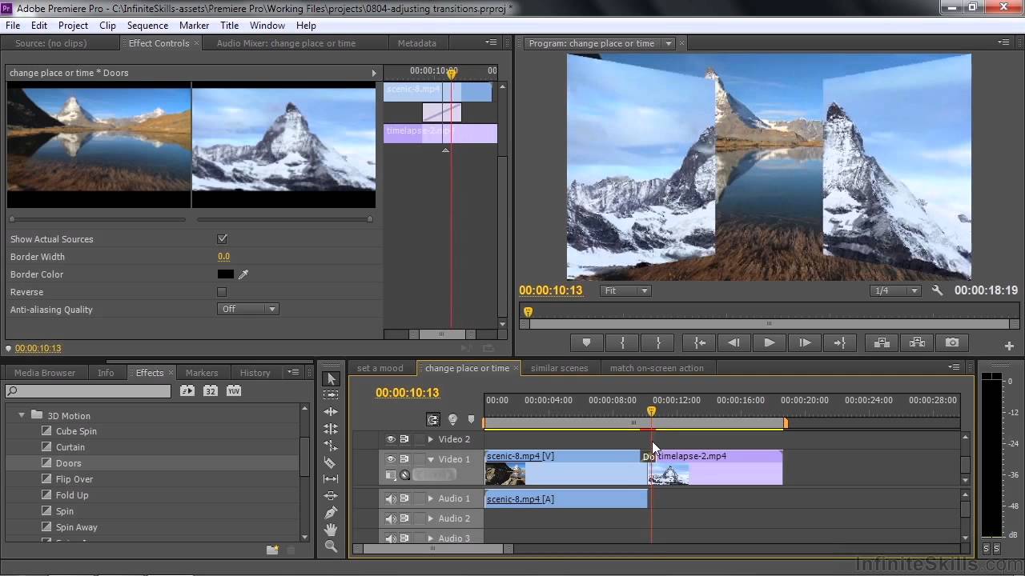
Task: Click the Mark In button
Action: coord(622,342)
